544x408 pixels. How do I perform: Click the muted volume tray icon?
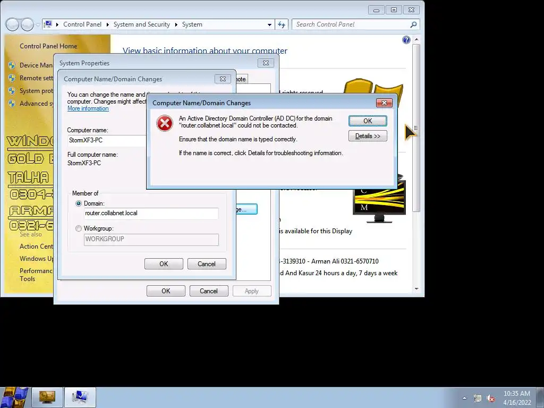pos(490,398)
